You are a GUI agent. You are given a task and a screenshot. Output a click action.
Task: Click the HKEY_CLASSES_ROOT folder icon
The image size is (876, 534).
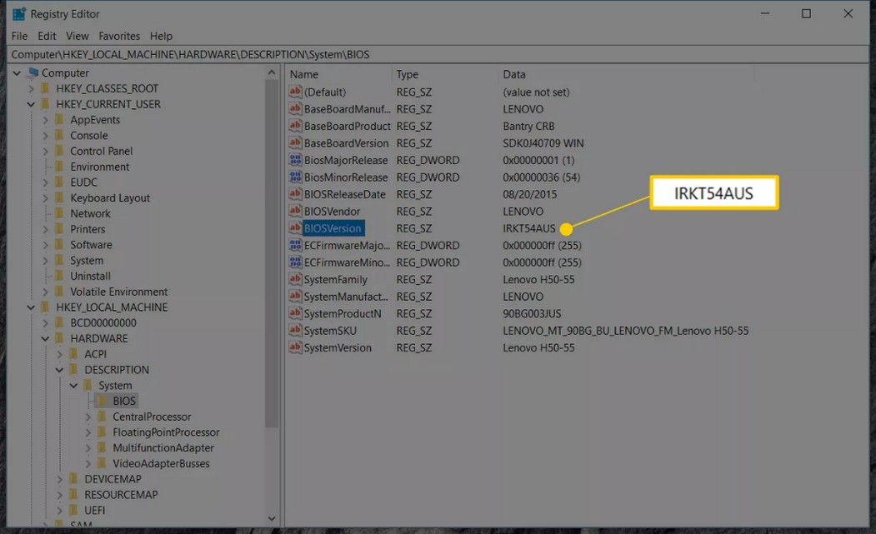click(46, 88)
